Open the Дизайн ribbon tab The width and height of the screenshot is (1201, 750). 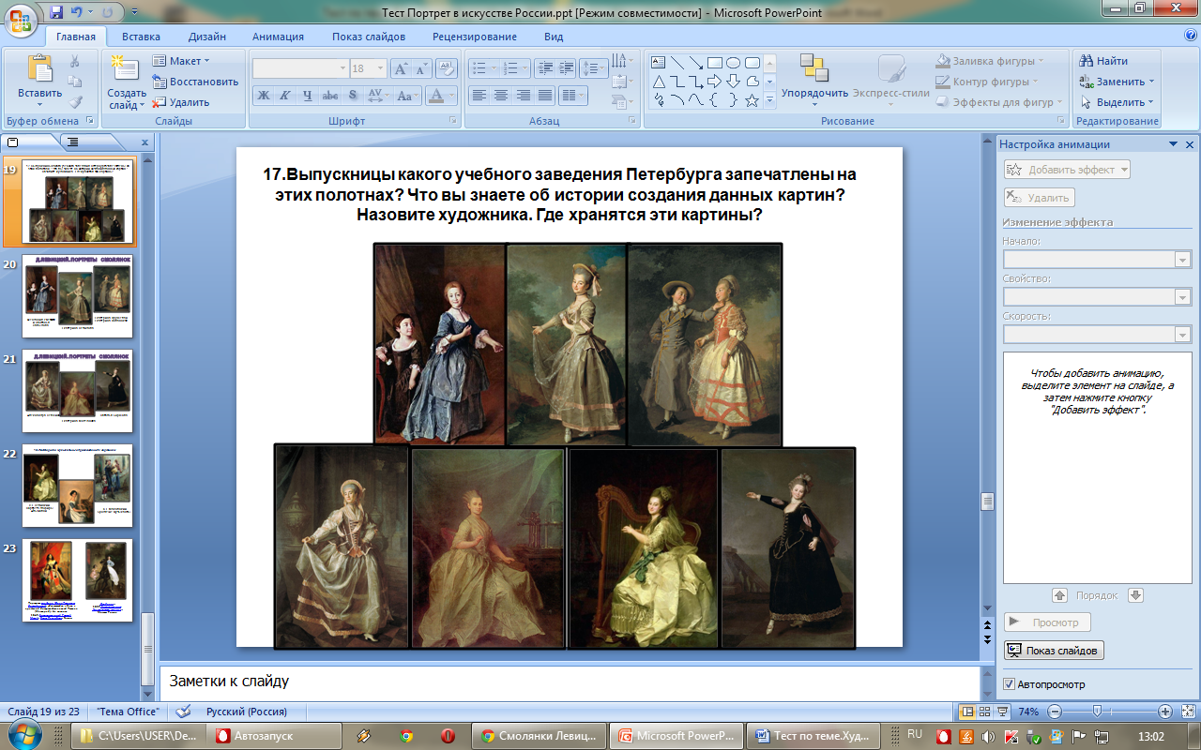click(x=206, y=37)
